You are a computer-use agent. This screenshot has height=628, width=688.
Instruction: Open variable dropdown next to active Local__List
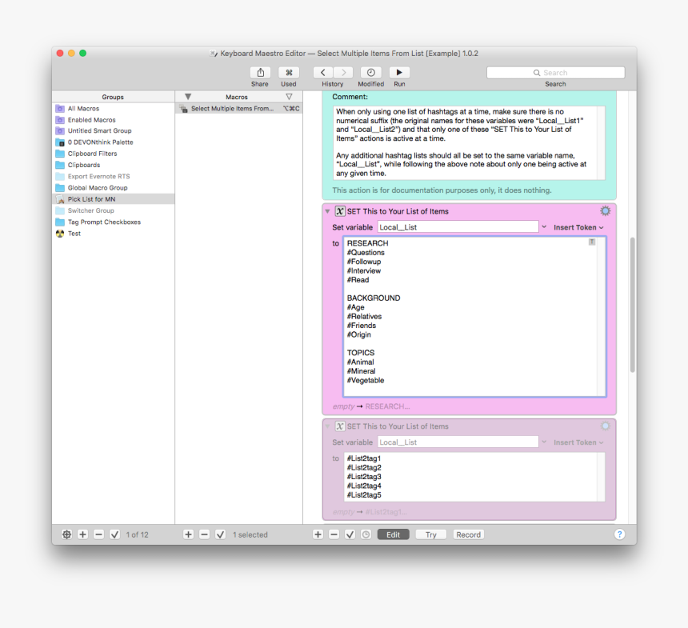[544, 227]
